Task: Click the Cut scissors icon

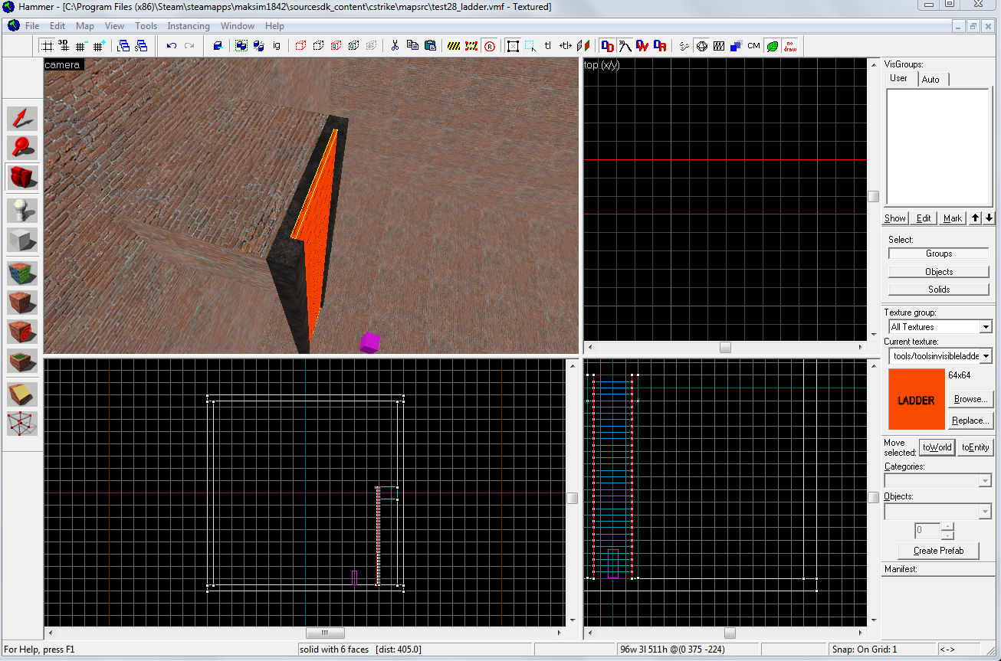Action: pyautogui.click(x=395, y=46)
